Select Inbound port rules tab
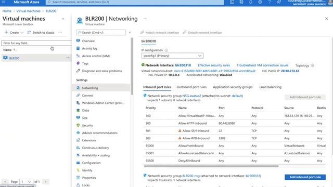This screenshot has width=333, height=187. pos(157,87)
